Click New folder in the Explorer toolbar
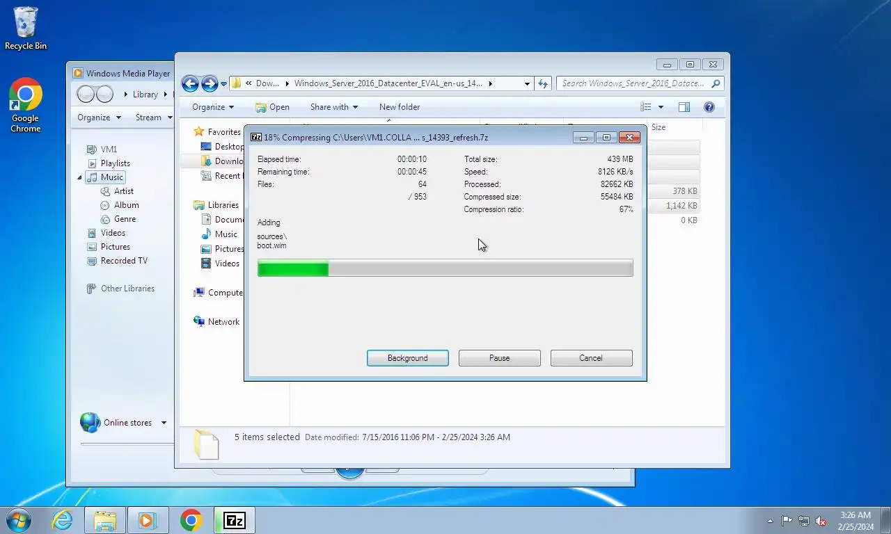891x534 pixels. [x=400, y=107]
